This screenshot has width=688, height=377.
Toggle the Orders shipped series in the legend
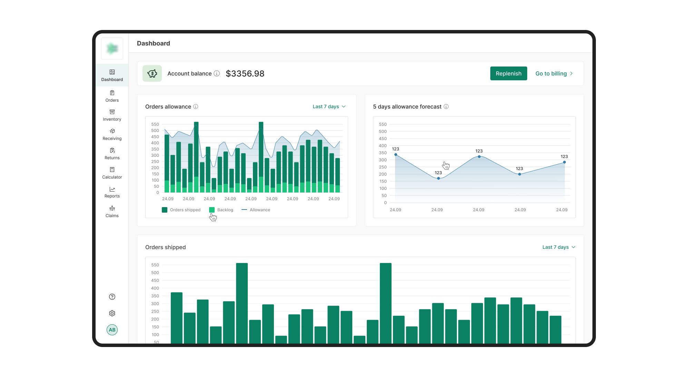click(181, 210)
